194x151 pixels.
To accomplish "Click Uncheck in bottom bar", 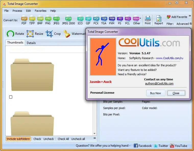I will [48, 139].
